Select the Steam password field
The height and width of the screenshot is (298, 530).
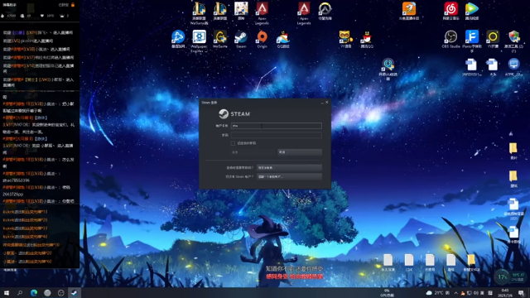coord(276,135)
